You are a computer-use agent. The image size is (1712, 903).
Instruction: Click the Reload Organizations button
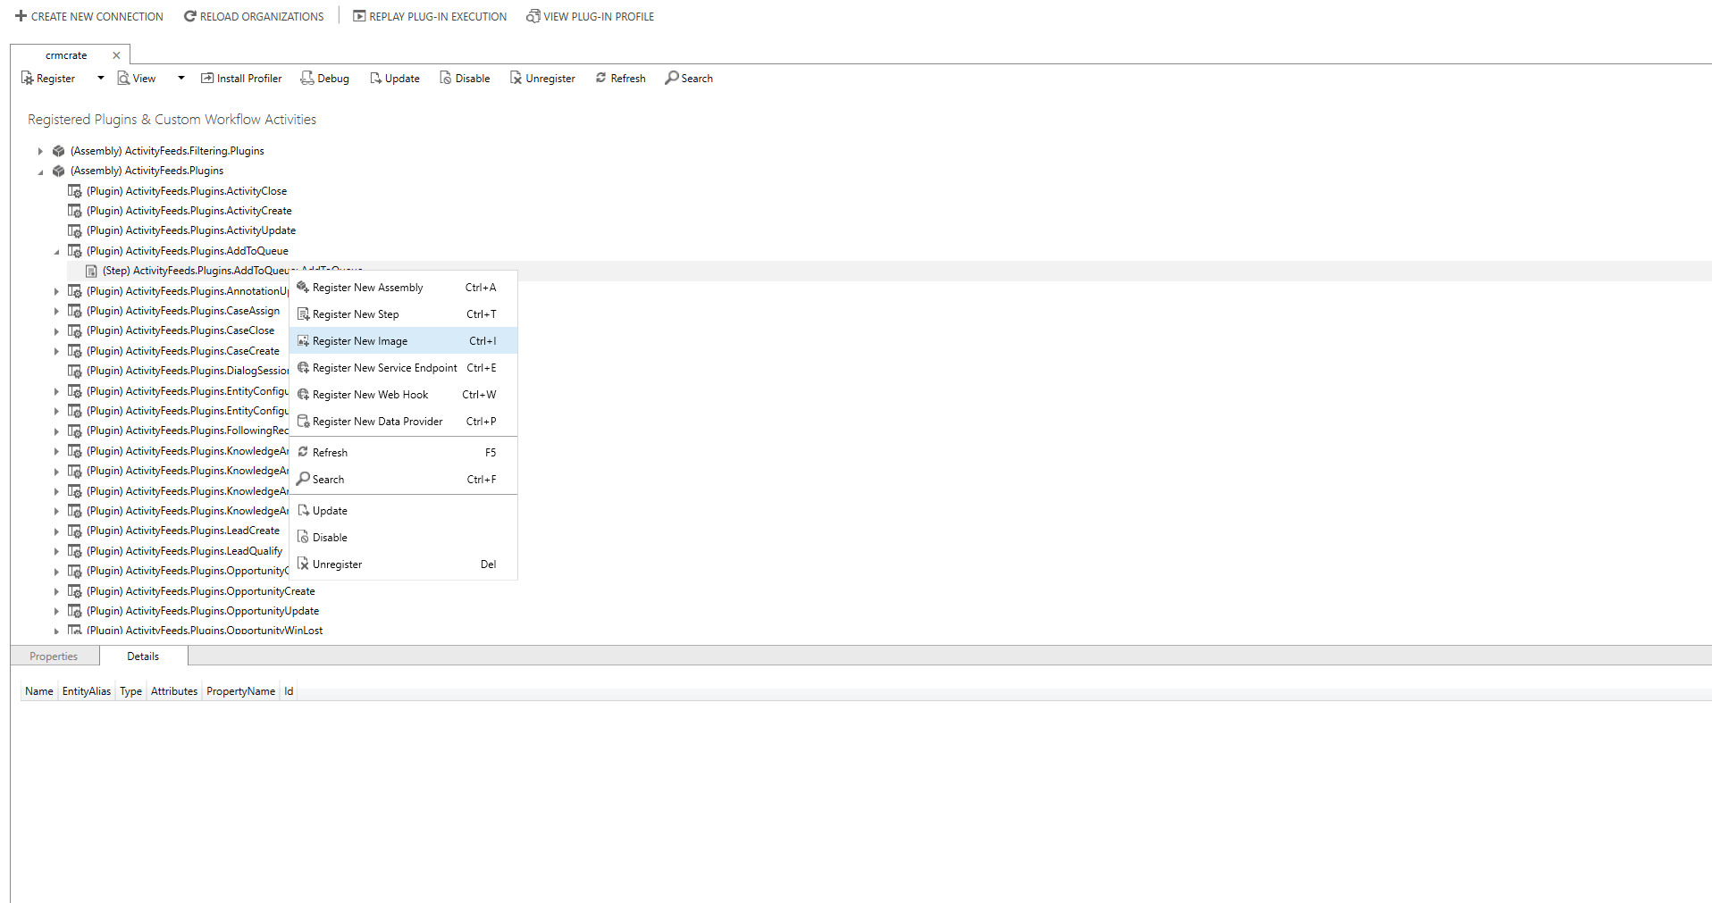pos(254,15)
